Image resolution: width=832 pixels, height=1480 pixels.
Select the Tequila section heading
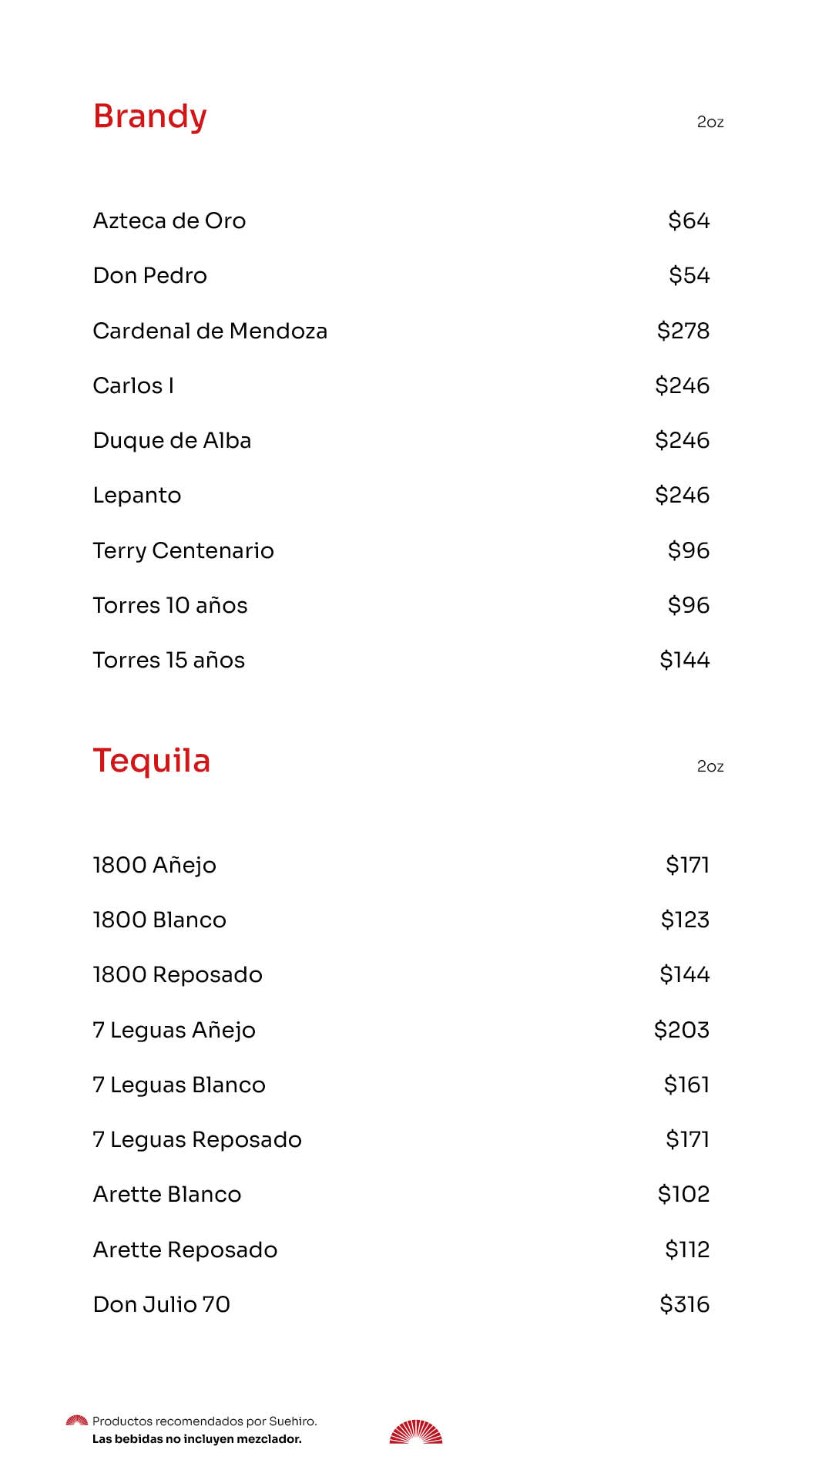coord(152,761)
